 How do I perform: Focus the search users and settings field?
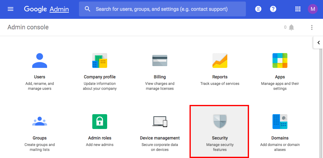point(162,9)
